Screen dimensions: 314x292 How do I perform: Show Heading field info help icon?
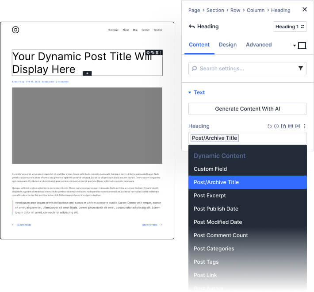pyautogui.click(x=276, y=126)
